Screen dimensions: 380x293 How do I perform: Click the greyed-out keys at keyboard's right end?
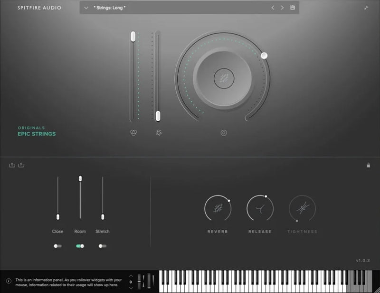tap(359, 281)
